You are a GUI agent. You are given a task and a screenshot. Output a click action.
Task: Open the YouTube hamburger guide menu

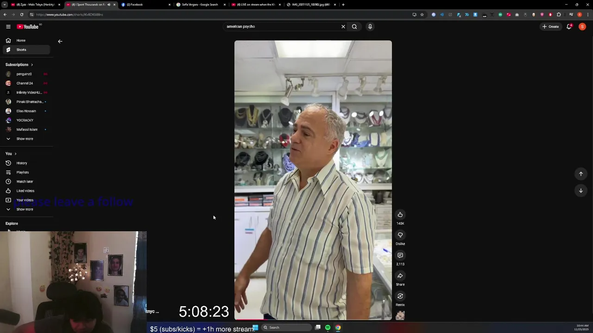(x=8, y=26)
